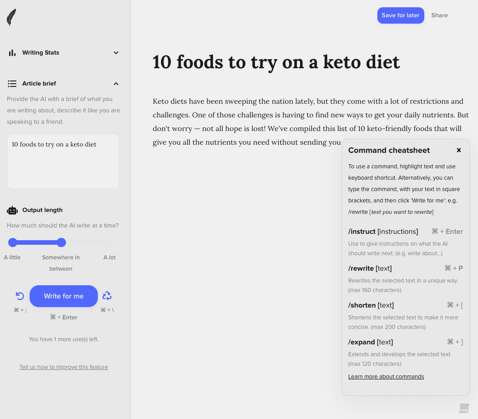478x419 pixels.
Task: Open the Share option
Action: point(439,15)
